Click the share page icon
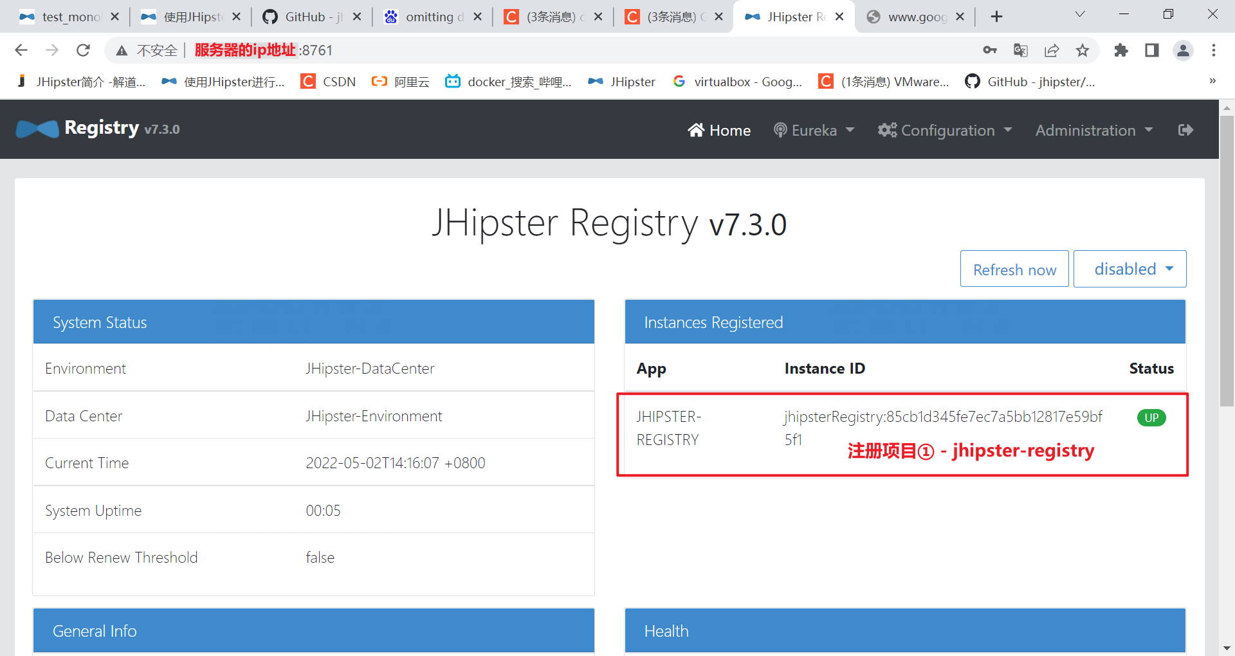The height and width of the screenshot is (656, 1235). (x=1052, y=50)
